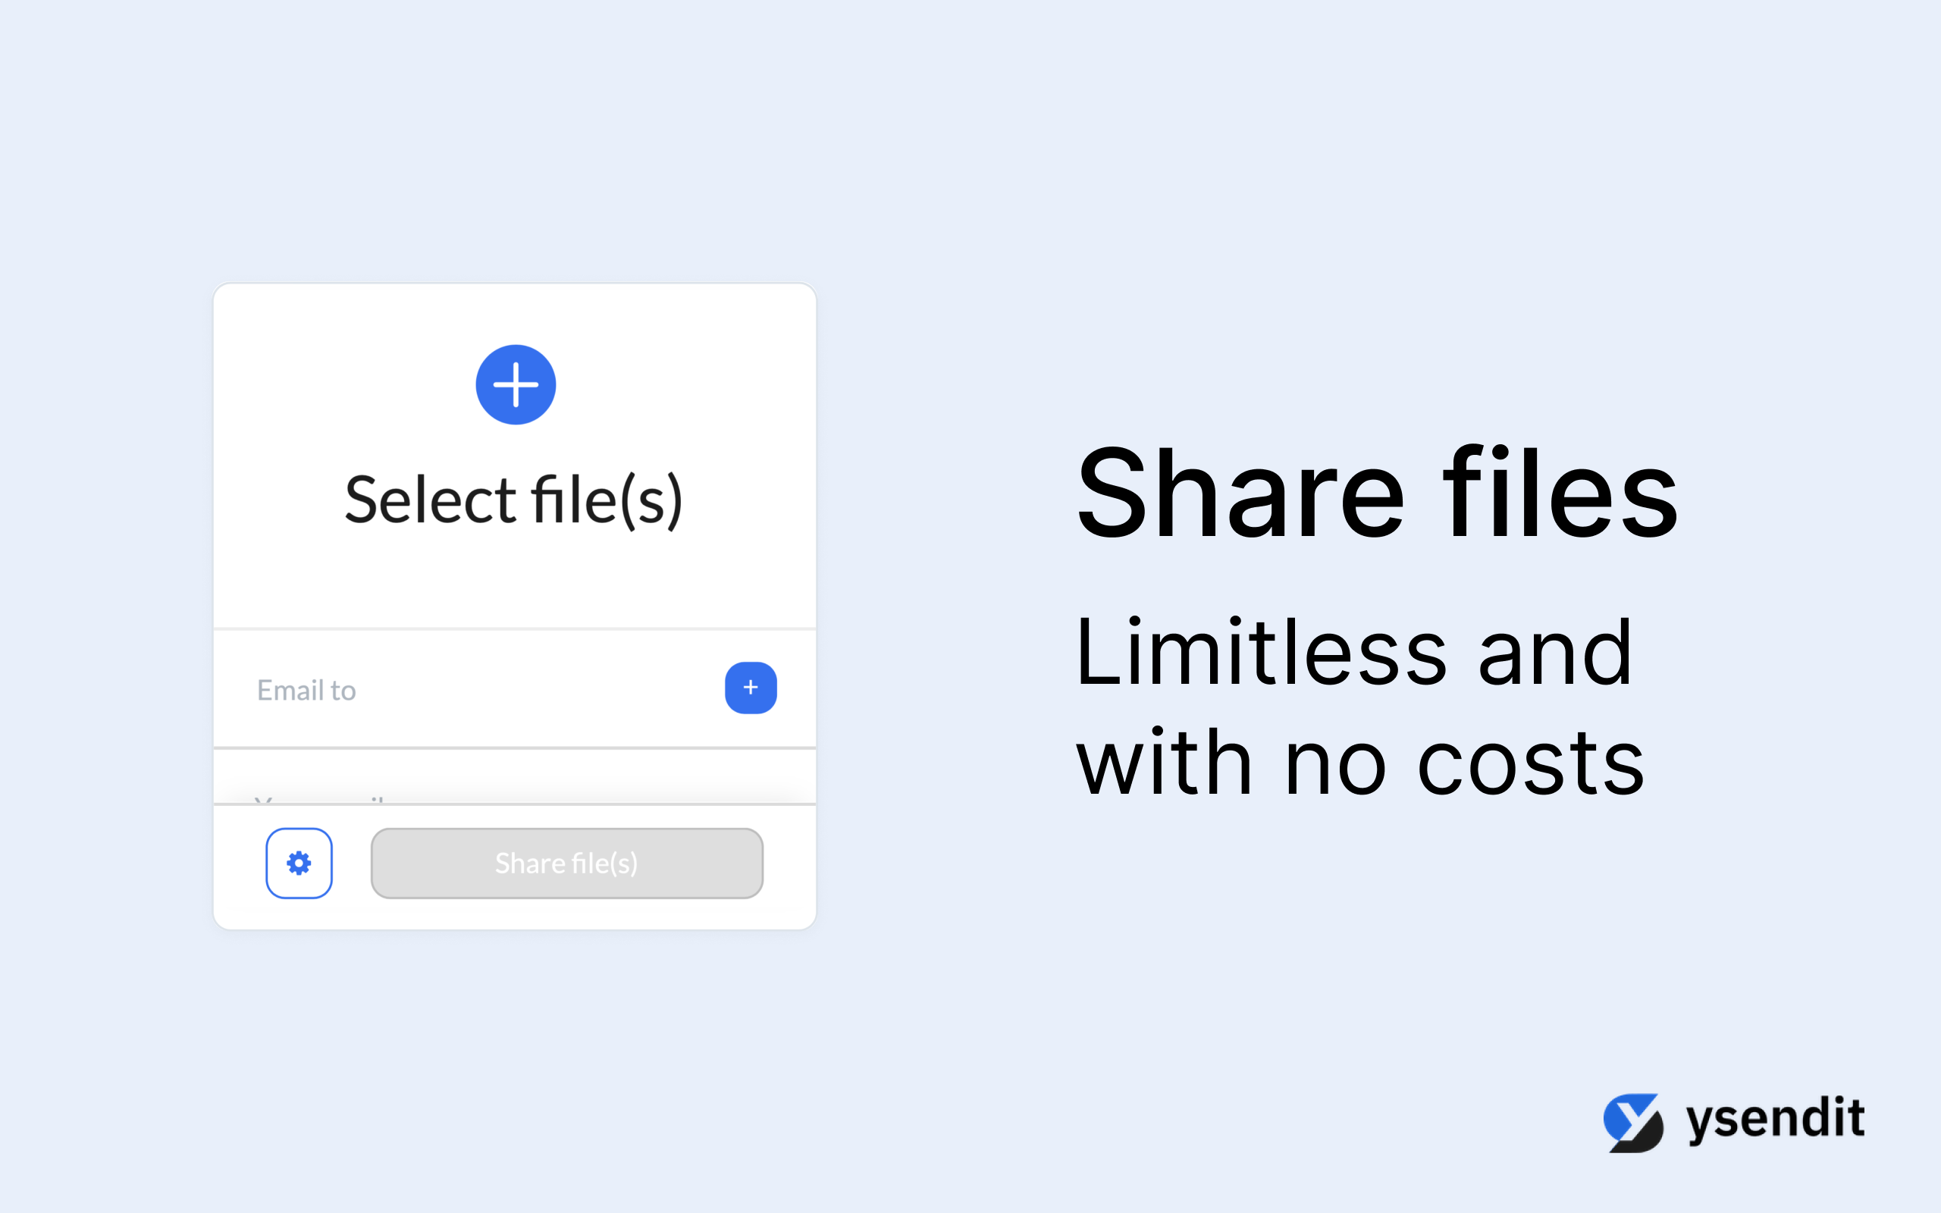The width and height of the screenshot is (1941, 1213).
Task: Click the ysendit wordmark text
Action: 1776,1121
